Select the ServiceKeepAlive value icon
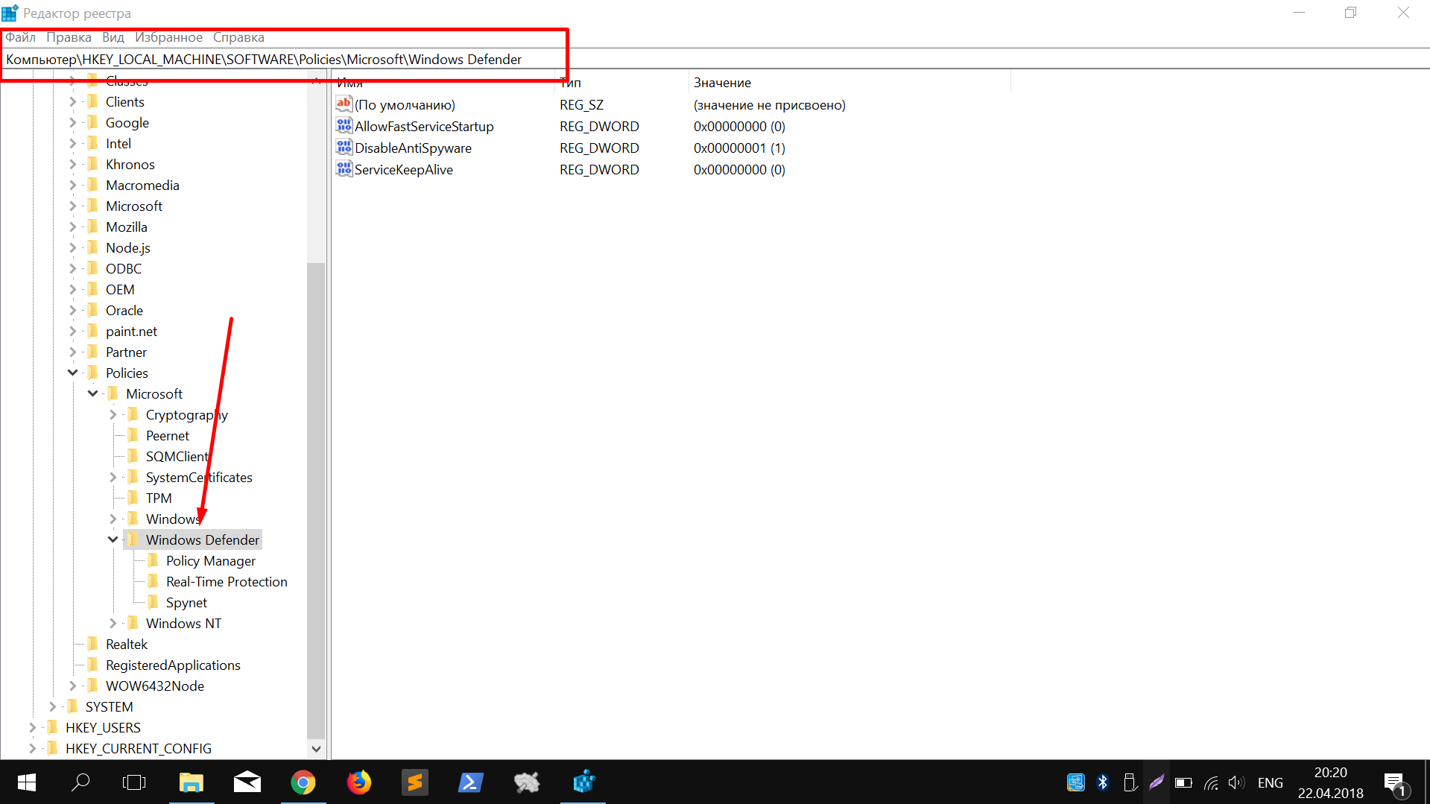Image resolution: width=1430 pixels, height=804 pixels. click(x=344, y=169)
